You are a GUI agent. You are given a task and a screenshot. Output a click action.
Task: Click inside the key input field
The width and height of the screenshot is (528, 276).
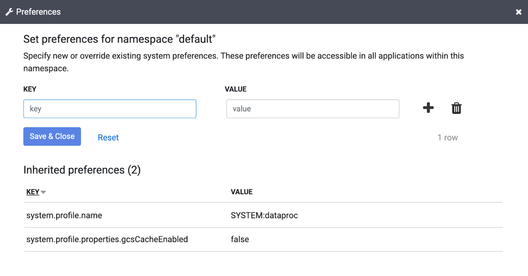point(110,108)
